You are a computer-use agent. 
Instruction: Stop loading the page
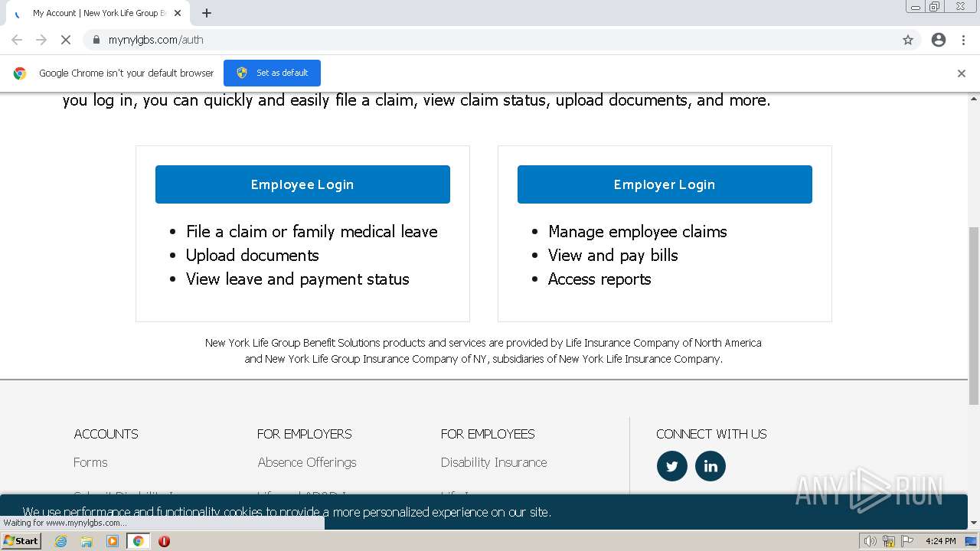pyautogui.click(x=66, y=40)
